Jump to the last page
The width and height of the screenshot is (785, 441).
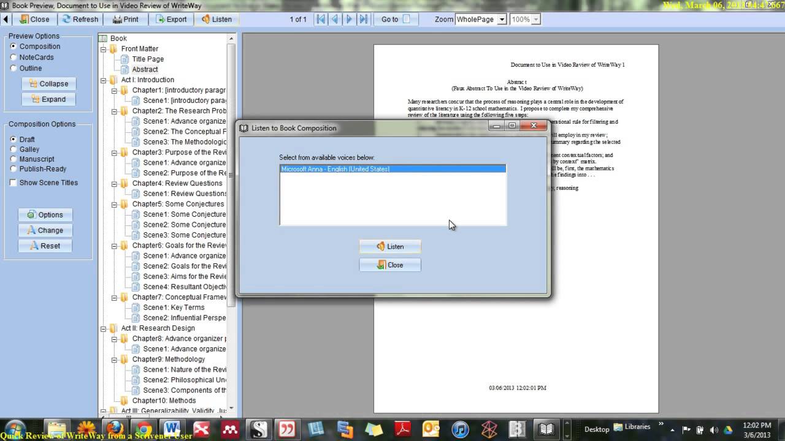pos(364,19)
